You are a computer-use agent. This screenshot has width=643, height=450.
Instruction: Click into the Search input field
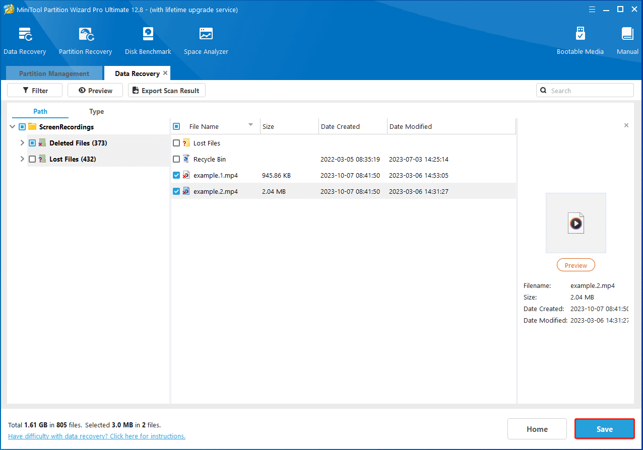tap(585, 91)
